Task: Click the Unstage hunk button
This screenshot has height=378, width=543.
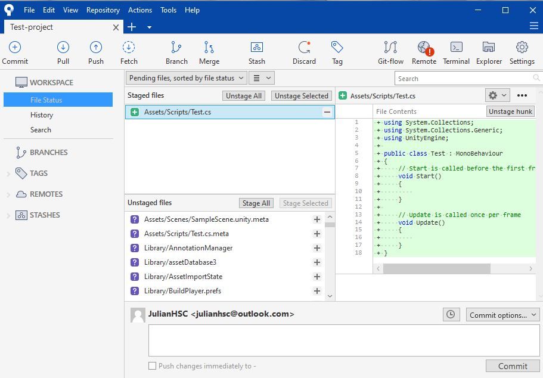Action: tap(510, 111)
